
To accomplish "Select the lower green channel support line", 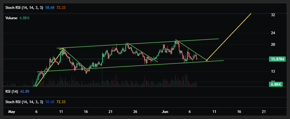I will coord(130,66).
